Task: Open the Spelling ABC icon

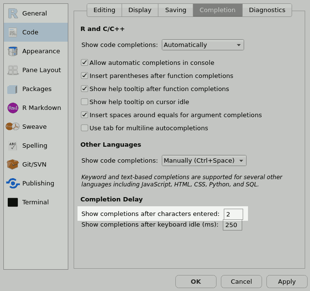Action: (x=13, y=146)
